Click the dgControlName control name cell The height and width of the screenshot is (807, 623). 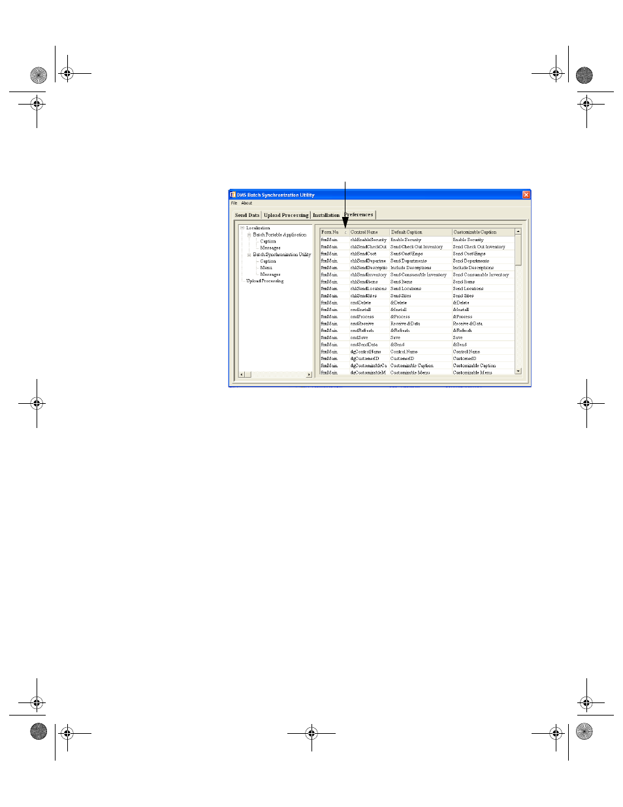point(369,352)
